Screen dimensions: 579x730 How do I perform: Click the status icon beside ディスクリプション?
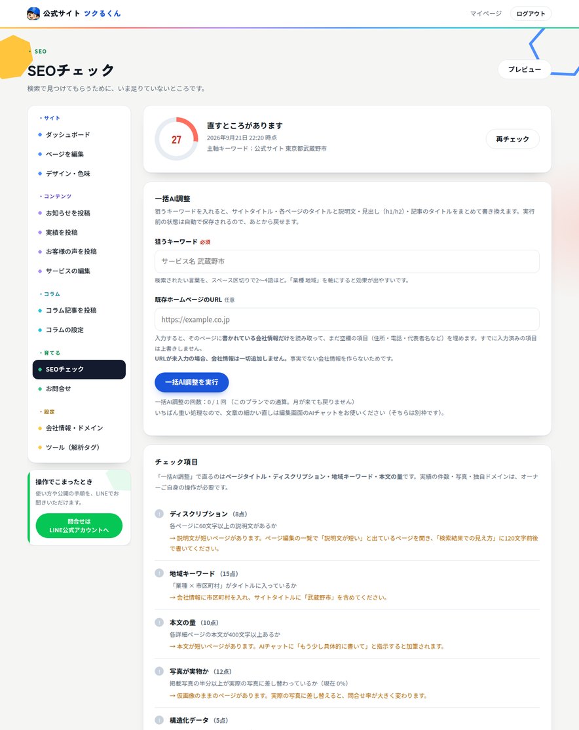point(159,514)
